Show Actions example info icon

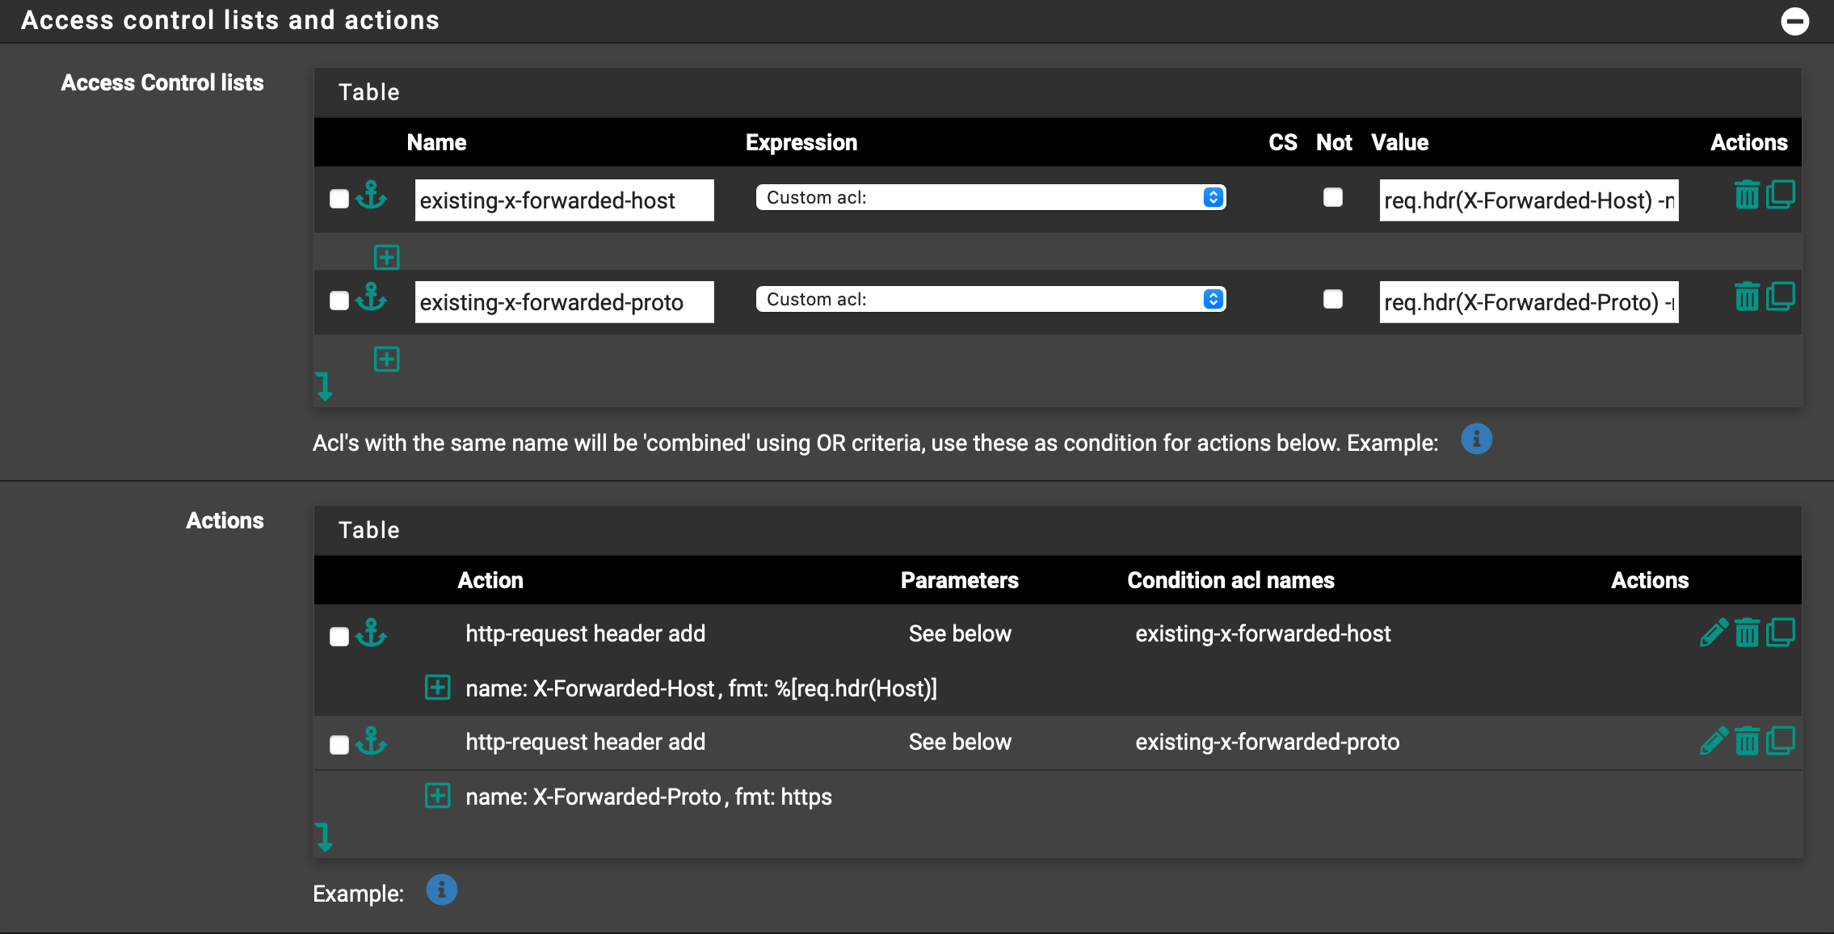pyautogui.click(x=441, y=890)
